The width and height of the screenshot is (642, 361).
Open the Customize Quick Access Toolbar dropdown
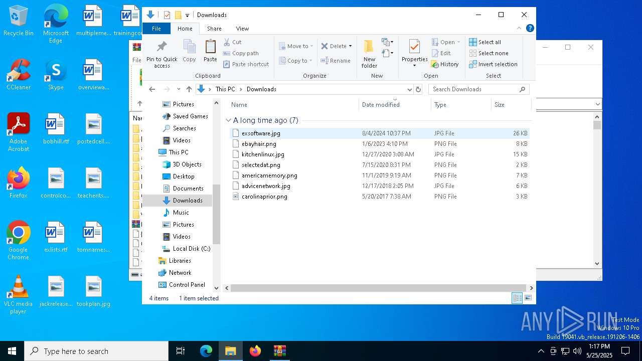coord(187,15)
